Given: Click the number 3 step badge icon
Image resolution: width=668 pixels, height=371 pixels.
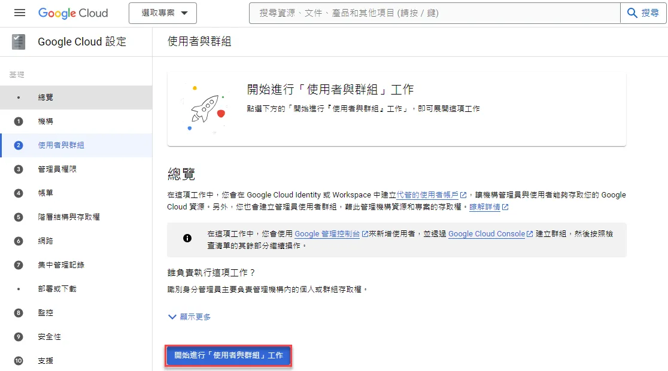Looking at the screenshot, I should [x=19, y=169].
